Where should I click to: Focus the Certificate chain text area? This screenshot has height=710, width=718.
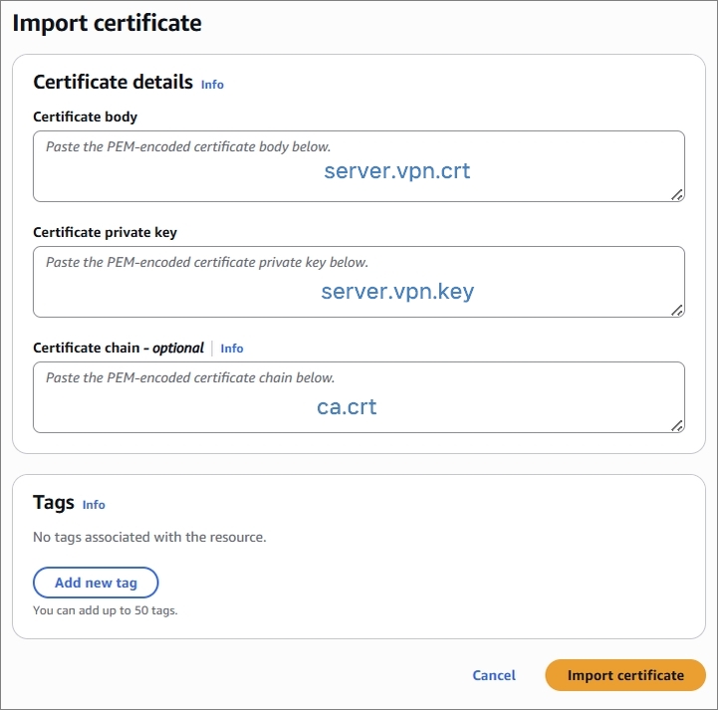point(359,397)
